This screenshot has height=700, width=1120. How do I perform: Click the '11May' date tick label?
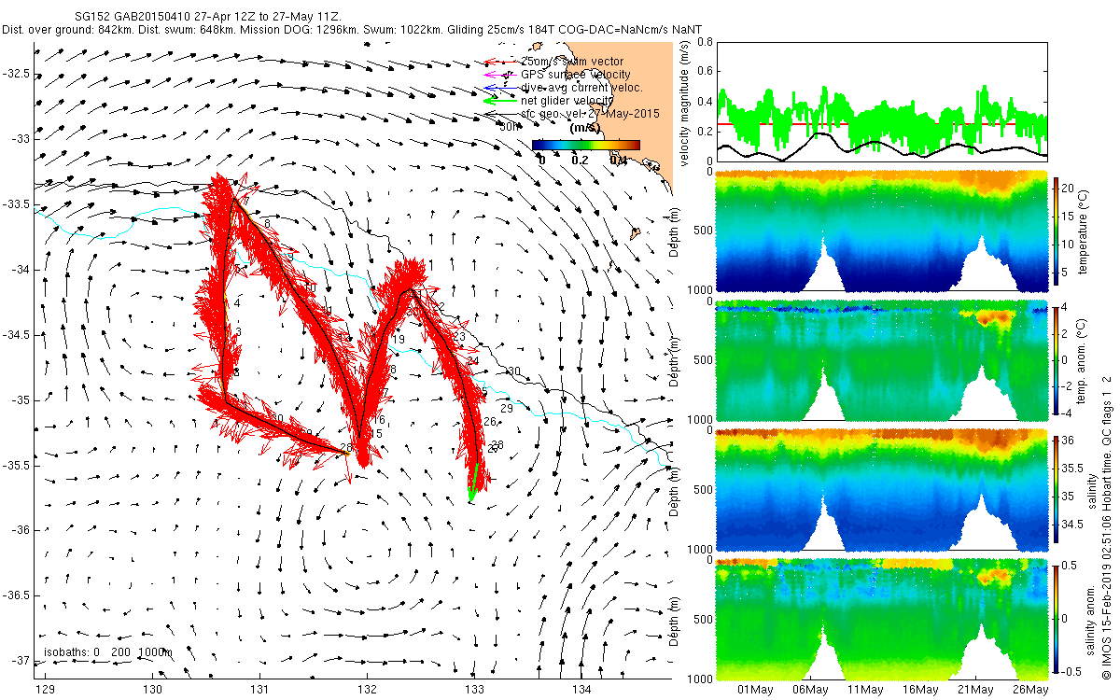[865, 690]
